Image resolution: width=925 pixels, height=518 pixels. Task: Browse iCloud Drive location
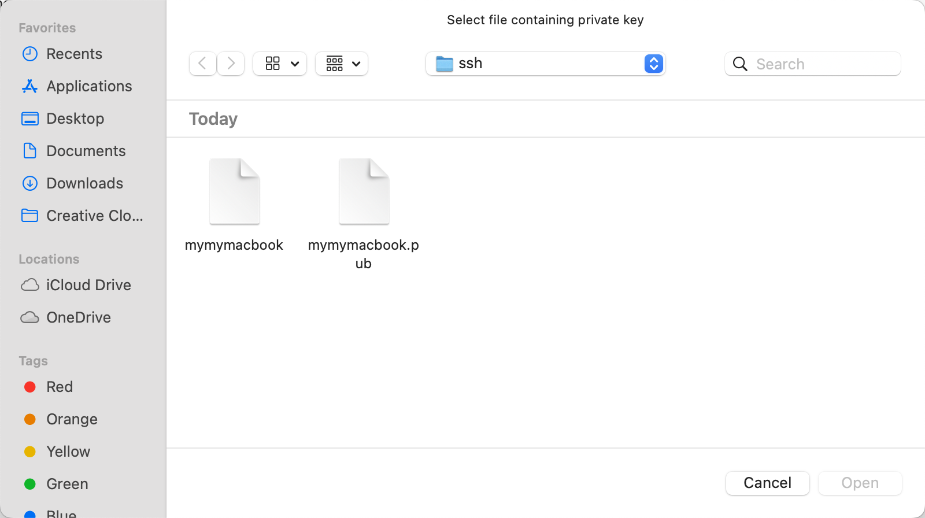point(88,285)
